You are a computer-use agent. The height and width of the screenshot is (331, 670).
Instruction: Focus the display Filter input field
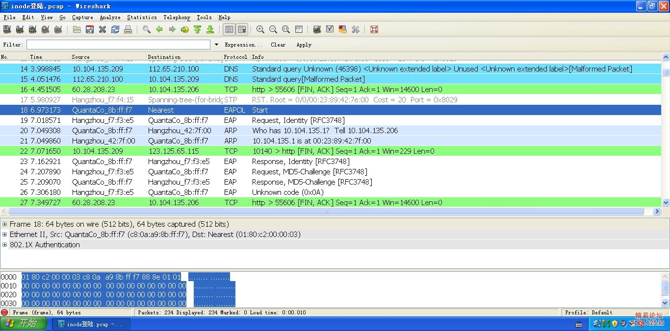tap(118, 45)
